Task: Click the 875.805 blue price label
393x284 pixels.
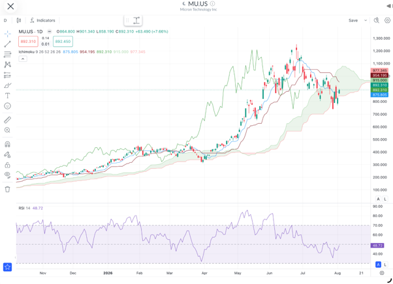Action: pos(379,94)
